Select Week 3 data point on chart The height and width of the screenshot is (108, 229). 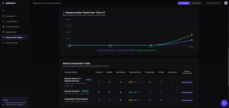[x=151, y=45]
